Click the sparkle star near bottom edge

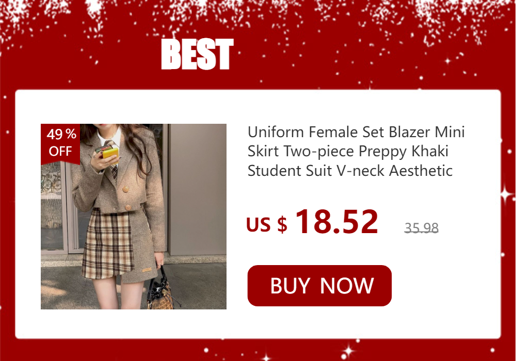(x=348, y=352)
